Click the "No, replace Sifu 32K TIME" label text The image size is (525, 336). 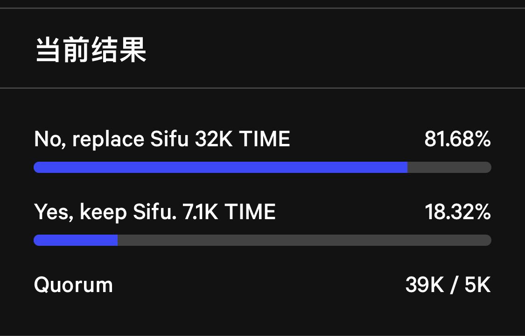coord(161,139)
